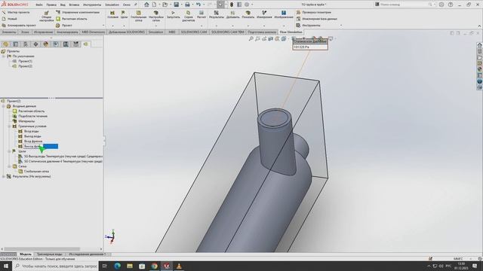This screenshot has width=483, height=271.
Task: Open the Simulation menu
Action: click(112, 5)
